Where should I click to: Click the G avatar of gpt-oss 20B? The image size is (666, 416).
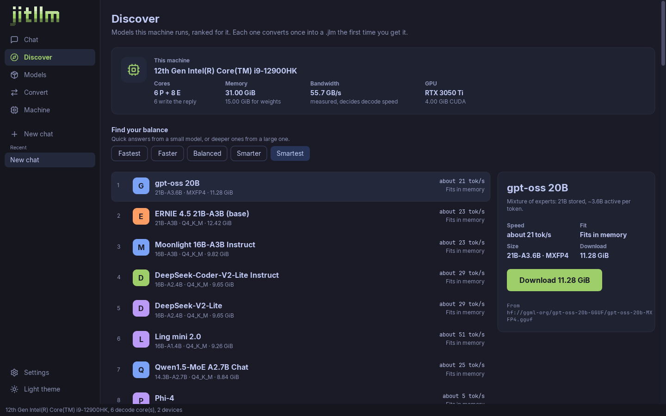(x=141, y=186)
